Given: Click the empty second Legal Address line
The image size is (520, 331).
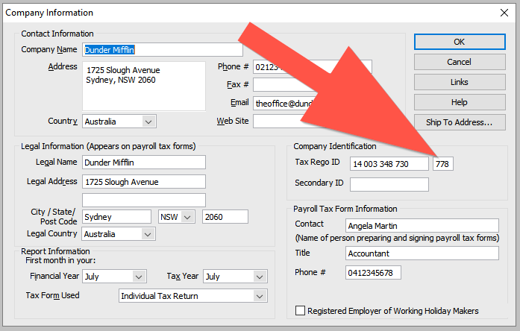Looking at the screenshot, I should 144,200.
